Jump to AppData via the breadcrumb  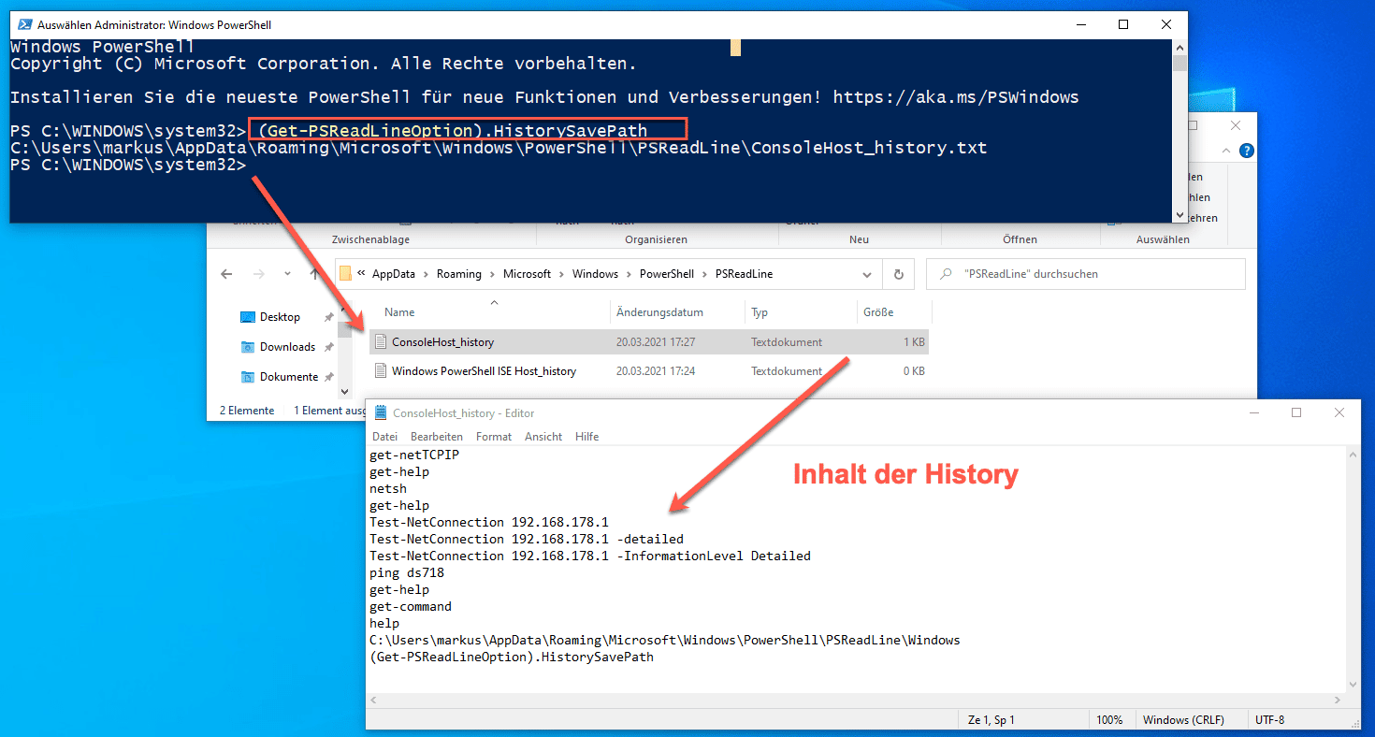tap(395, 274)
